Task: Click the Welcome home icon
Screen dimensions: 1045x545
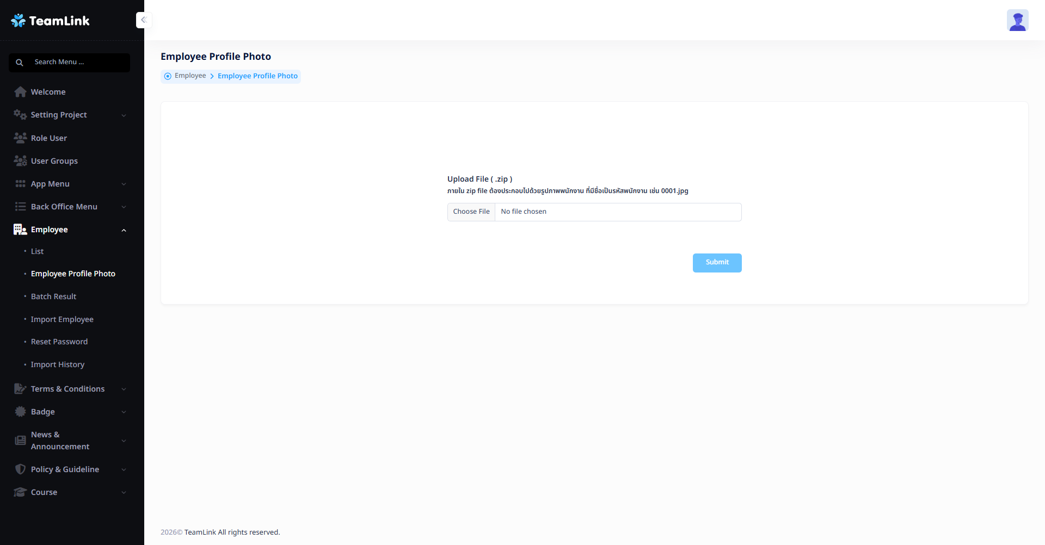Action: pyautogui.click(x=20, y=92)
